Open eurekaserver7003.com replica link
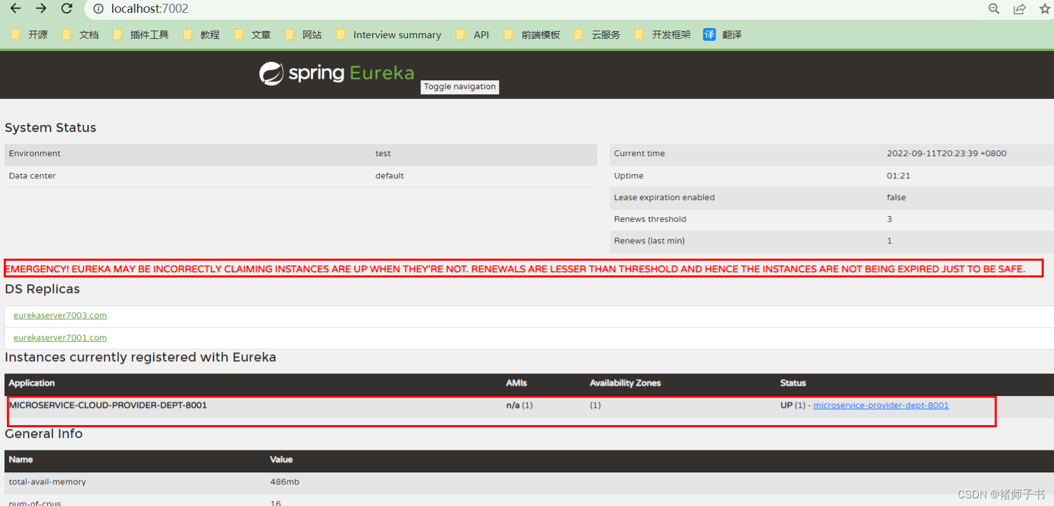Screen dimensions: 1054x506 (60, 315)
